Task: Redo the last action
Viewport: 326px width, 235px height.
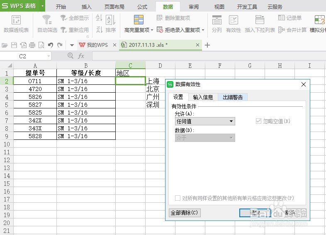Action: 60,45
